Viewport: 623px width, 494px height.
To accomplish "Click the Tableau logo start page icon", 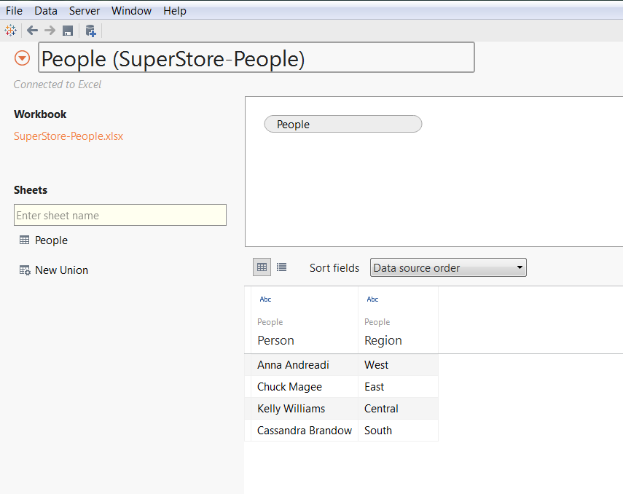I will click(11, 30).
